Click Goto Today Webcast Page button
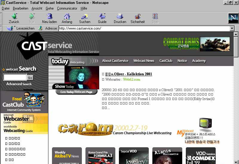The width and height of the screenshot is (239, 164). tap(76, 92)
